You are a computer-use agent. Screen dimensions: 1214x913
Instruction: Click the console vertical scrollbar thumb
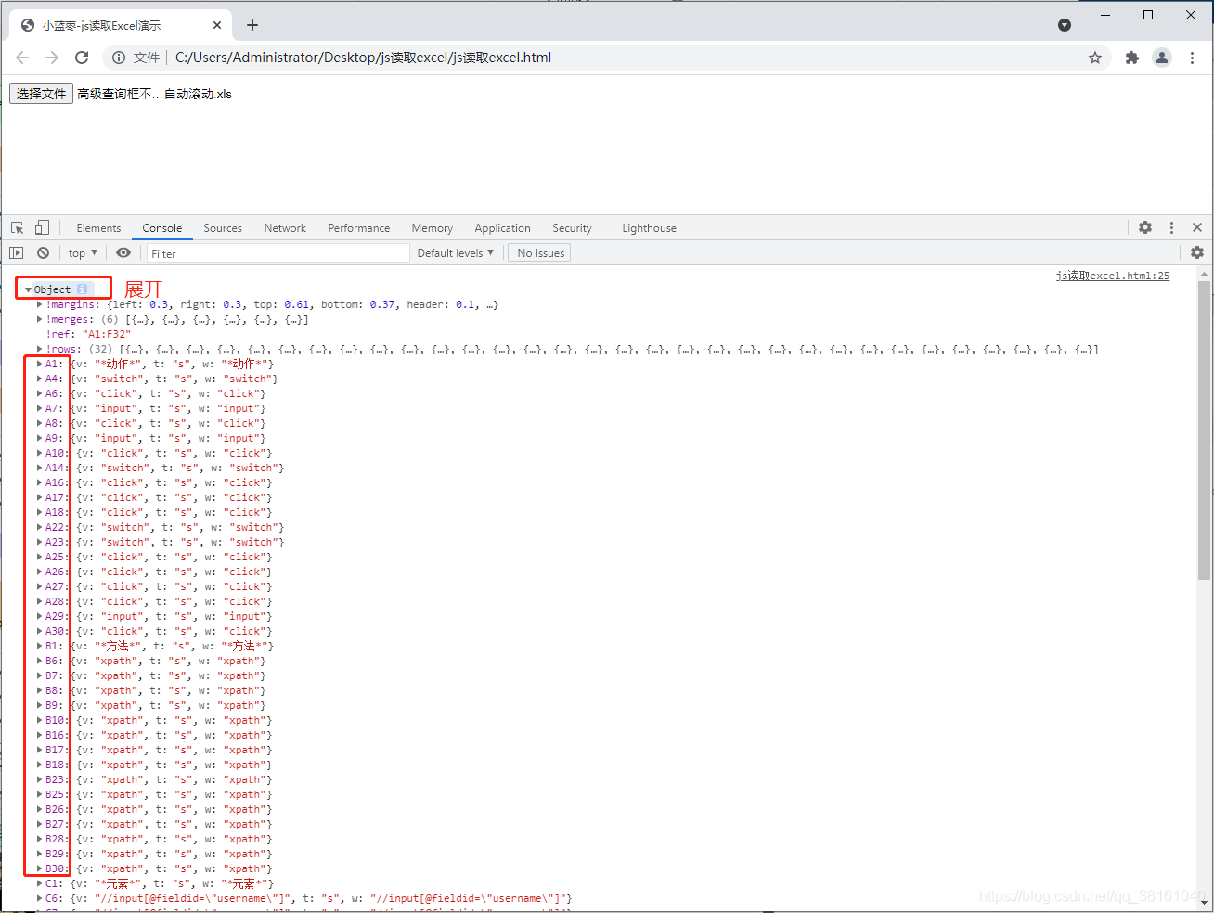point(1204,430)
